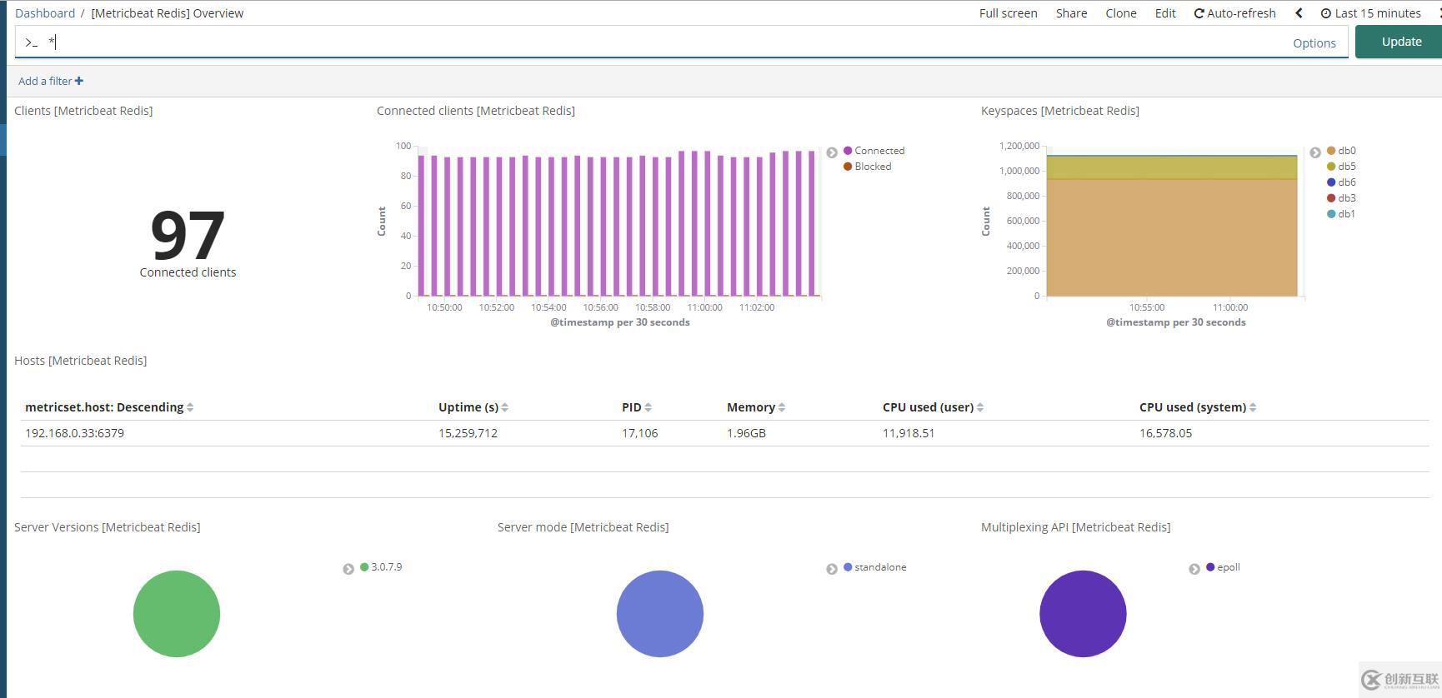Open Auto-refresh settings

pyautogui.click(x=1234, y=13)
